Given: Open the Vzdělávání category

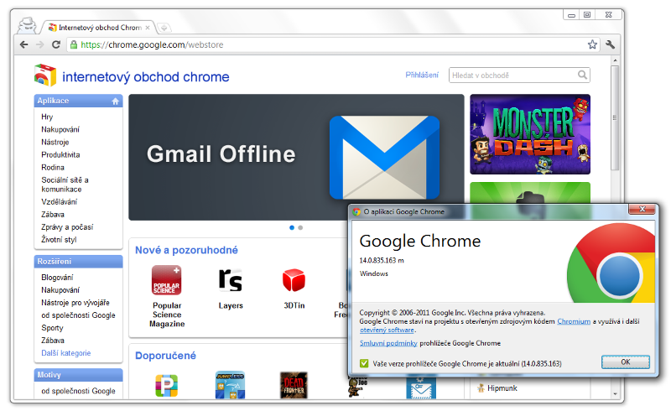Looking at the screenshot, I should tap(59, 201).
